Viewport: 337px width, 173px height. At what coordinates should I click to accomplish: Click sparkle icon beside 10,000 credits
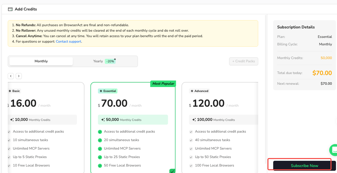tap(12, 120)
